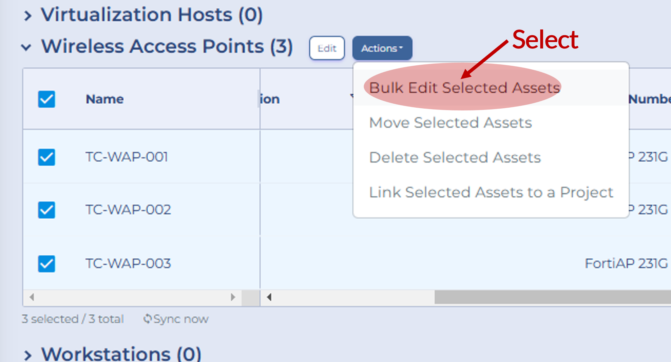
Task: Uncheck the TC-WAP-002 row checkbox
Action: point(47,210)
